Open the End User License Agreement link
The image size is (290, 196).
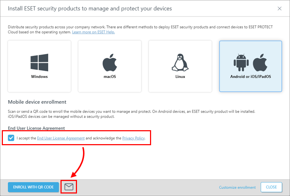(61, 138)
